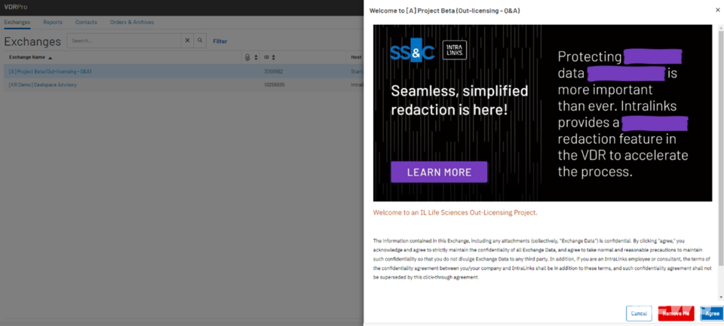The image size is (724, 326).
Task: Click the search magnifier icon
Action: coord(200,41)
